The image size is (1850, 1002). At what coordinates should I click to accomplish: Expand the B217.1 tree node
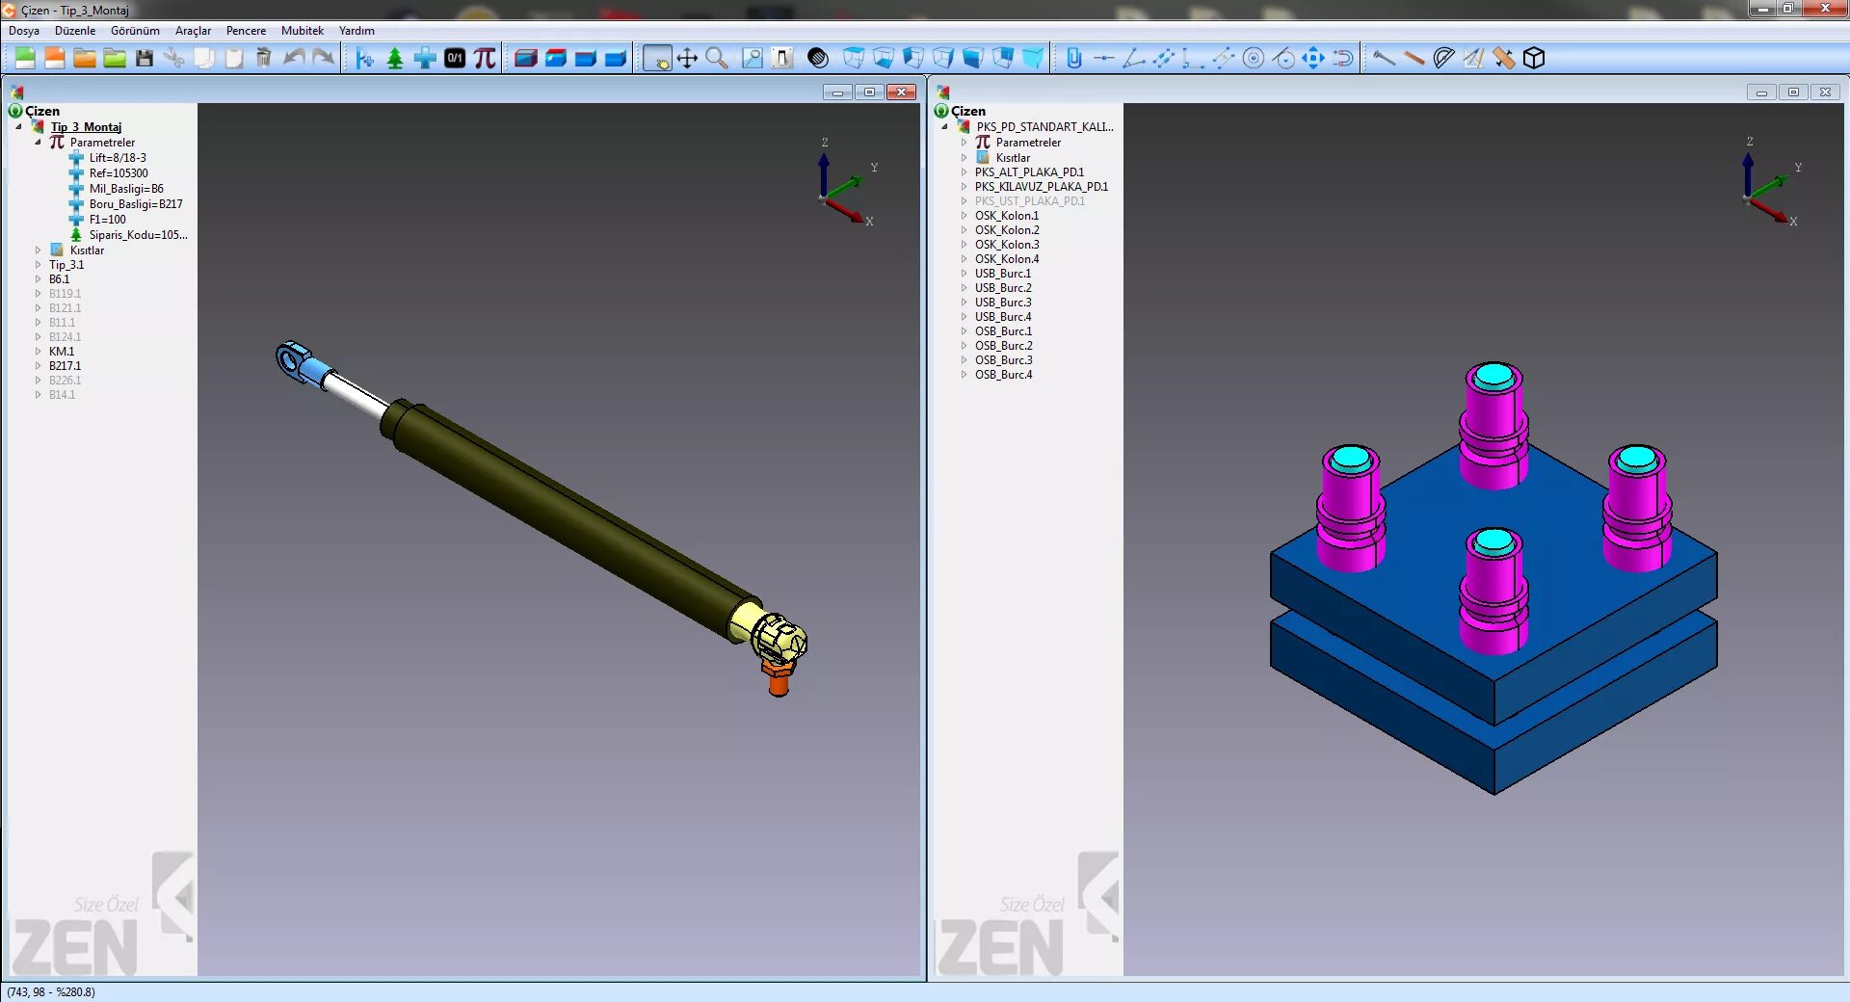pos(39,366)
